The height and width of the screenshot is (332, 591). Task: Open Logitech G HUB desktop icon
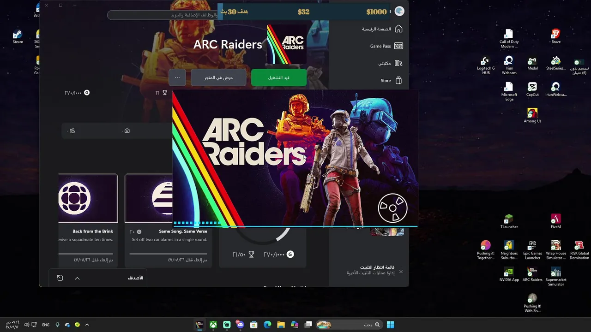point(486,65)
